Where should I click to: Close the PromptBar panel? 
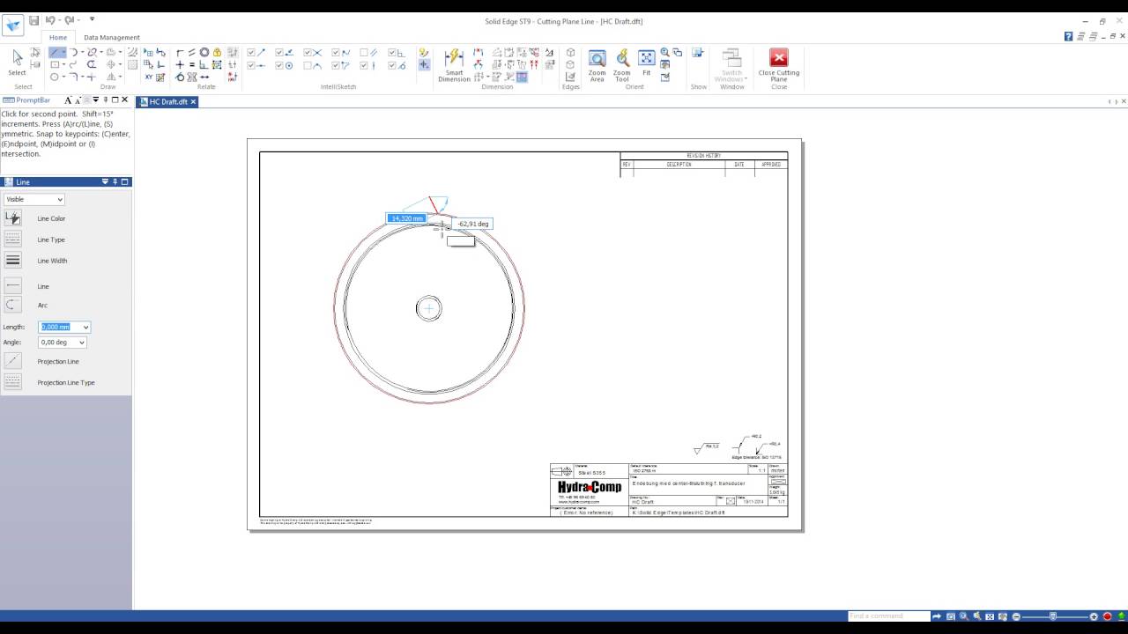pyautogui.click(x=125, y=100)
